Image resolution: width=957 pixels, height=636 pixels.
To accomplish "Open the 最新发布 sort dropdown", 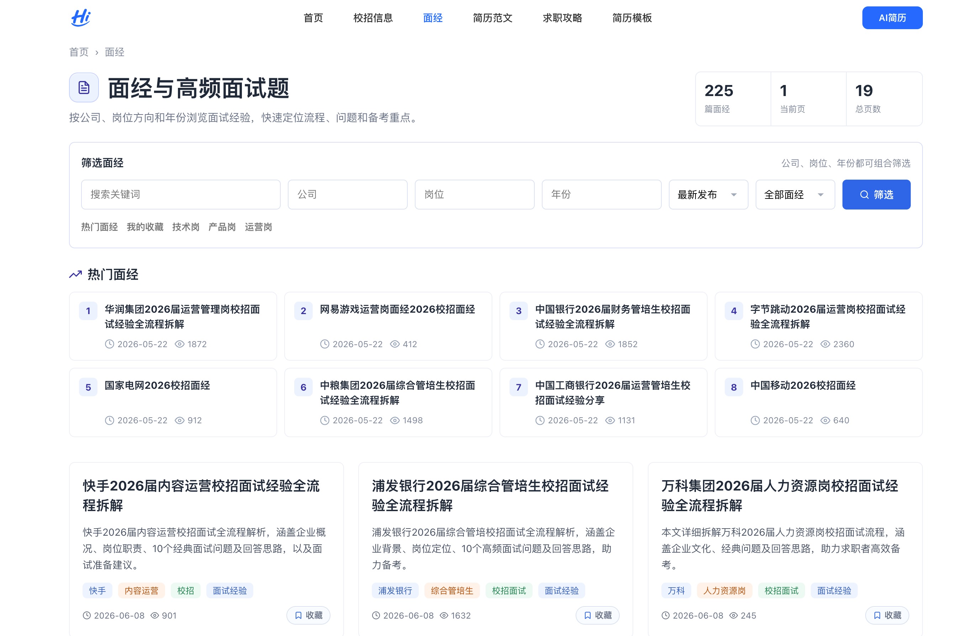I will click(708, 195).
